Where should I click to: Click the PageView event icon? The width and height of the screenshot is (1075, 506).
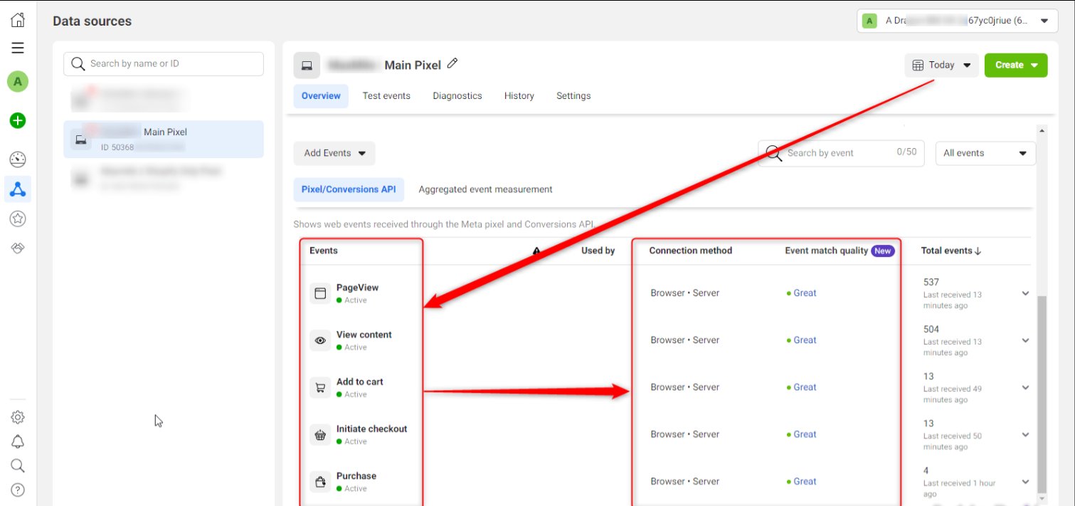tap(320, 292)
